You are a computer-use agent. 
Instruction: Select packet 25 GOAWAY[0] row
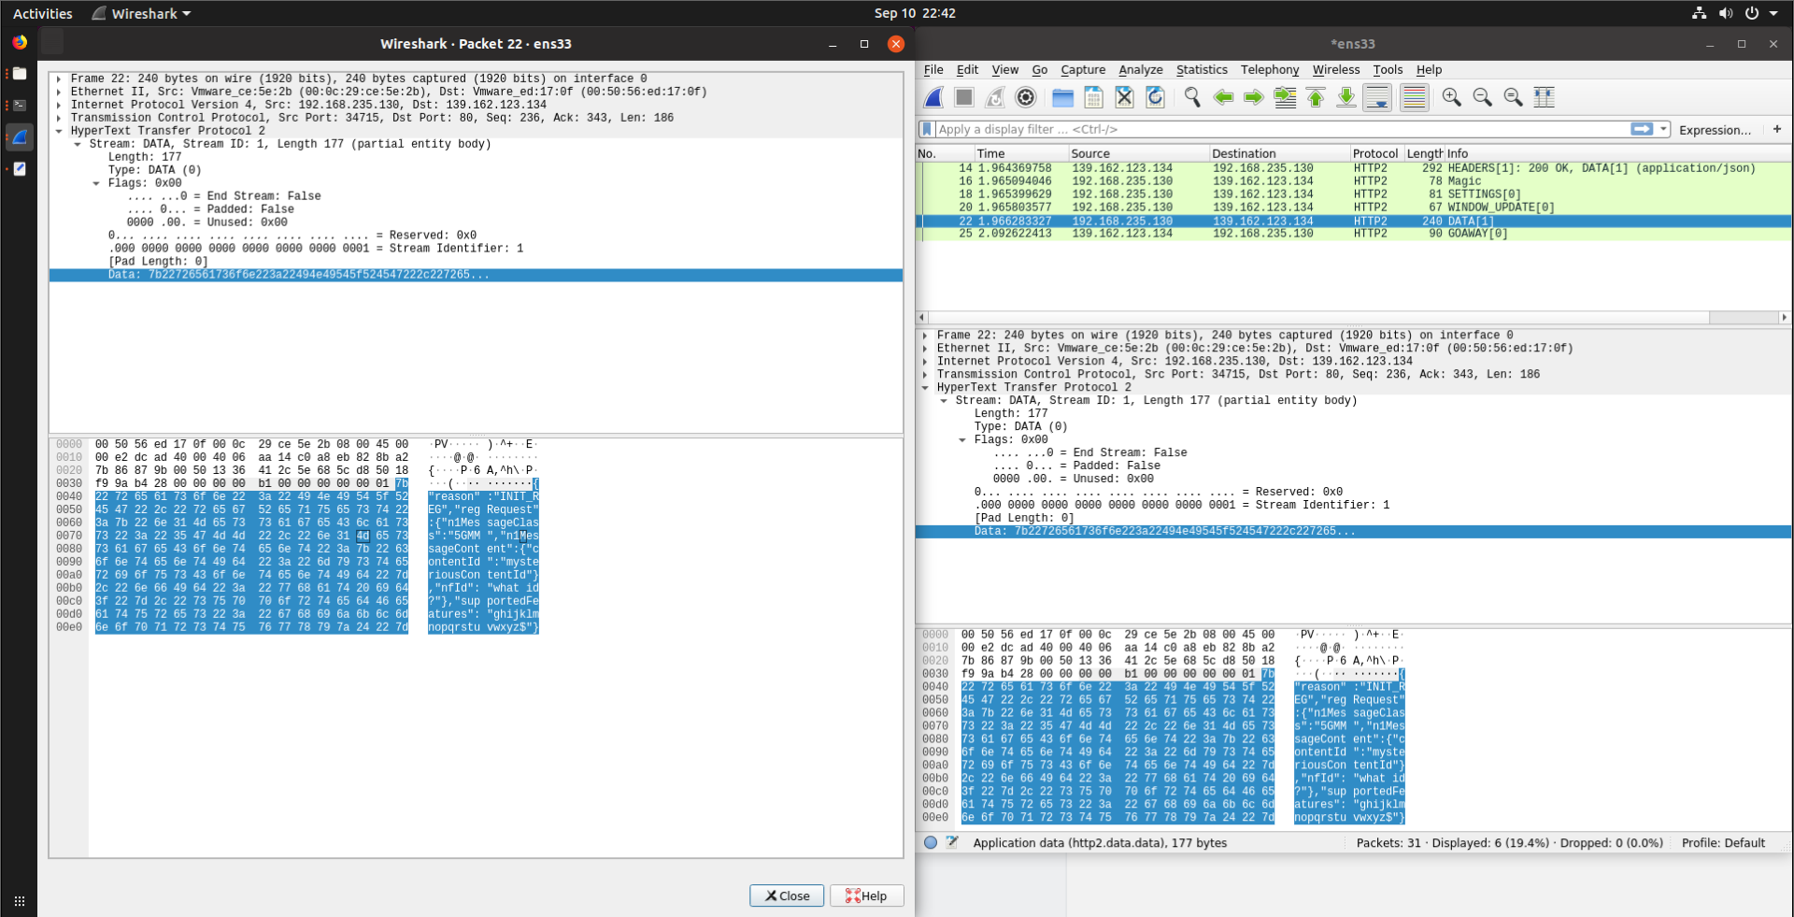pyautogui.click(x=1353, y=234)
